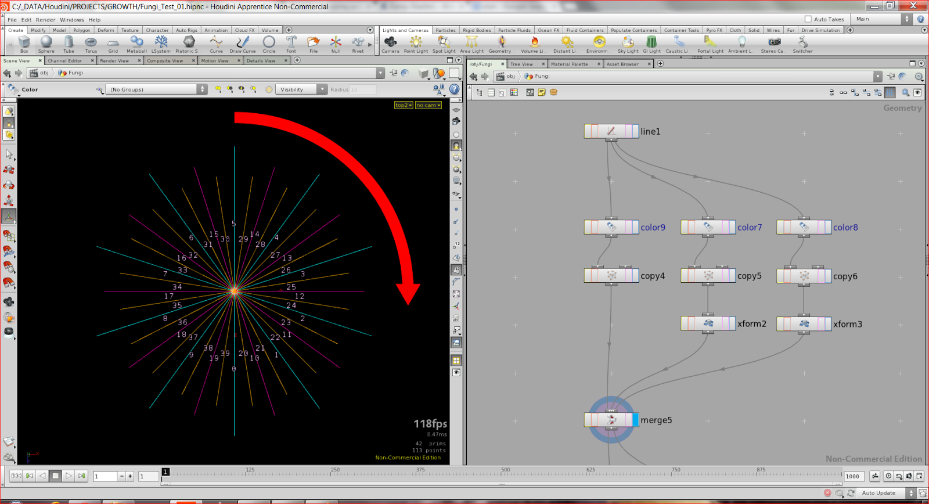Create an Area Light
The height and width of the screenshot is (504, 929).
coord(472,44)
